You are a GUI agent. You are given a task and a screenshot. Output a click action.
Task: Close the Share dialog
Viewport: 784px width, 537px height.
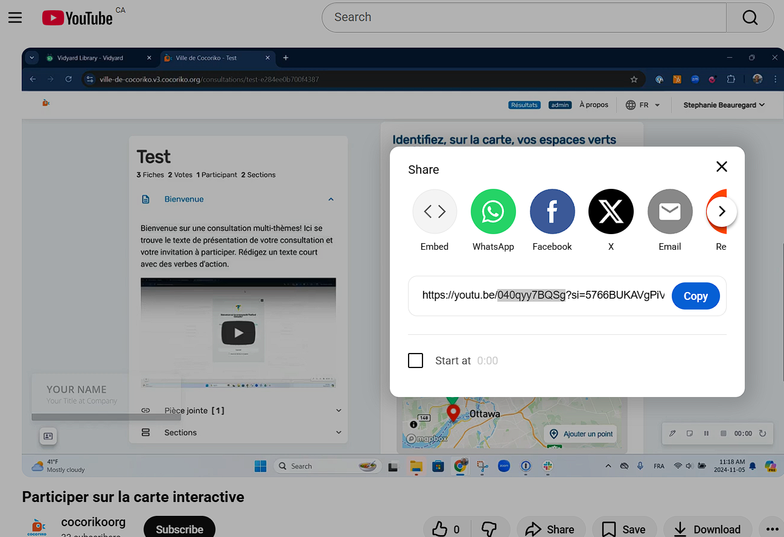click(721, 167)
